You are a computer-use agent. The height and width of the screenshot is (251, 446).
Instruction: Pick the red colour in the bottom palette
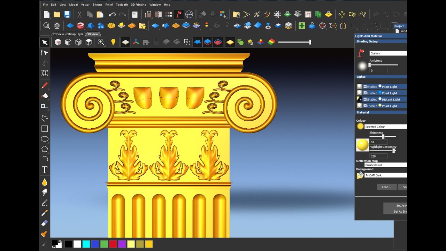pos(113,244)
